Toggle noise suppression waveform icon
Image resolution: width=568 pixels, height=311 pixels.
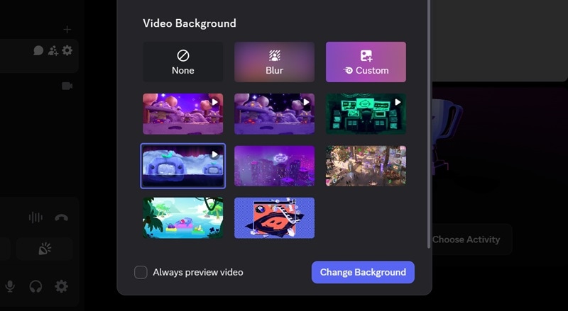coord(35,217)
